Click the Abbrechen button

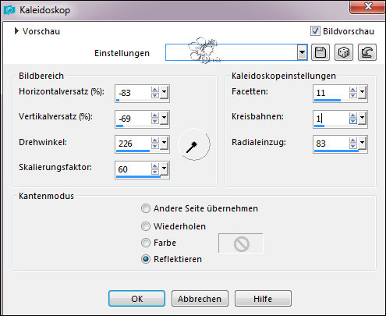click(200, 299)
